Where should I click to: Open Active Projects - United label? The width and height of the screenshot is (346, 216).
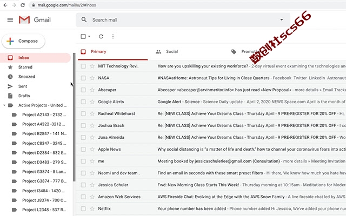pyautogui.click(x=42, y=105)
